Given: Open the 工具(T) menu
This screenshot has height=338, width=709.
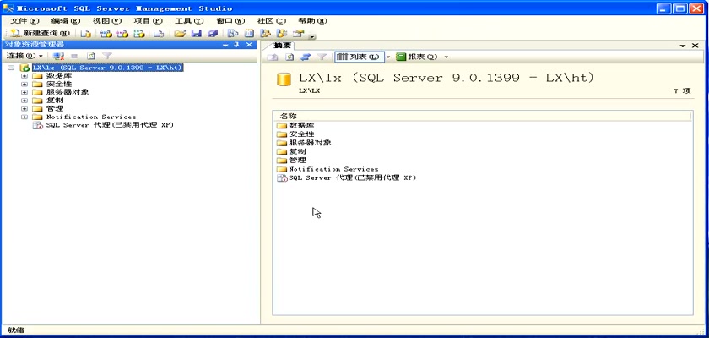Looking at the screenshot, I should point(189,21).
